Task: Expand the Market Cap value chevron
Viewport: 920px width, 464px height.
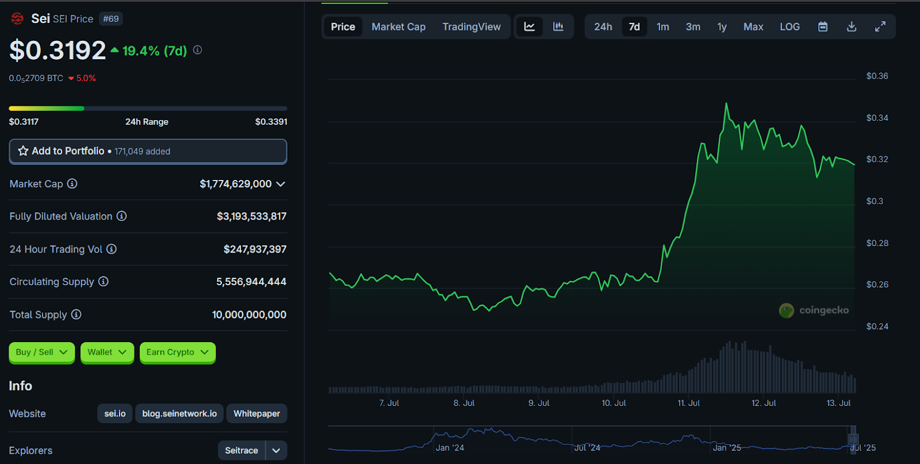Action: (x=281, y=184)
